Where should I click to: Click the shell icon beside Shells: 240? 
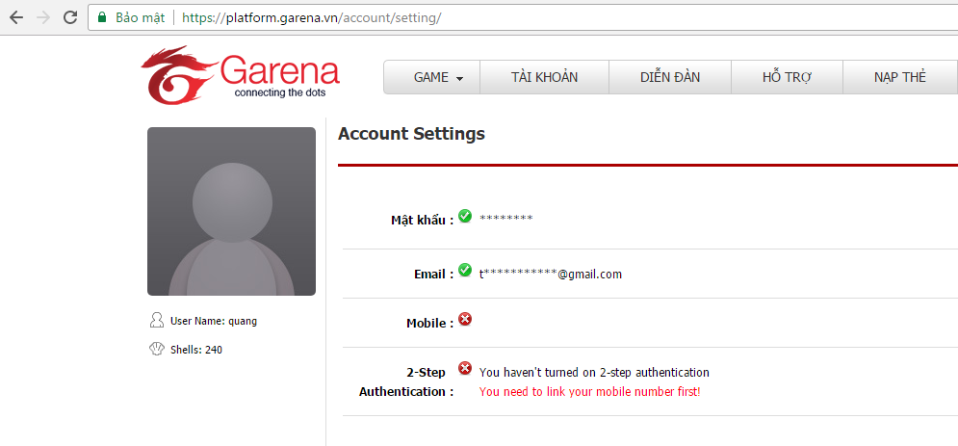pos(157,349)
